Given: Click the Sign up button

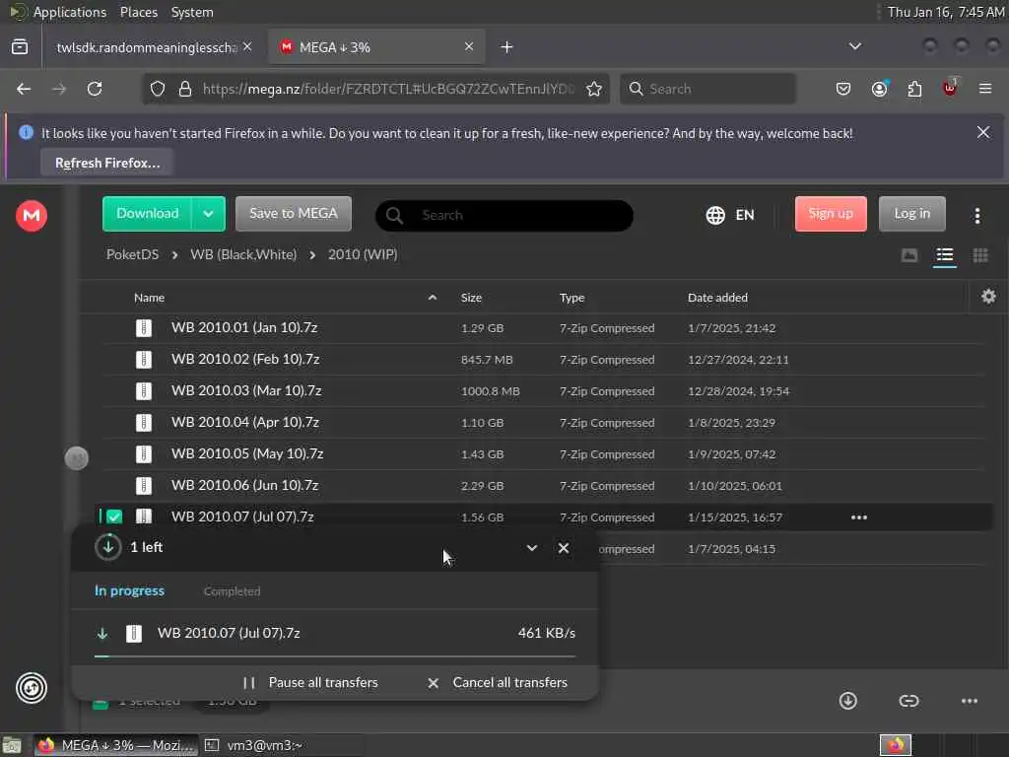Looking at the screenshot, I should [x=831, y=214].
